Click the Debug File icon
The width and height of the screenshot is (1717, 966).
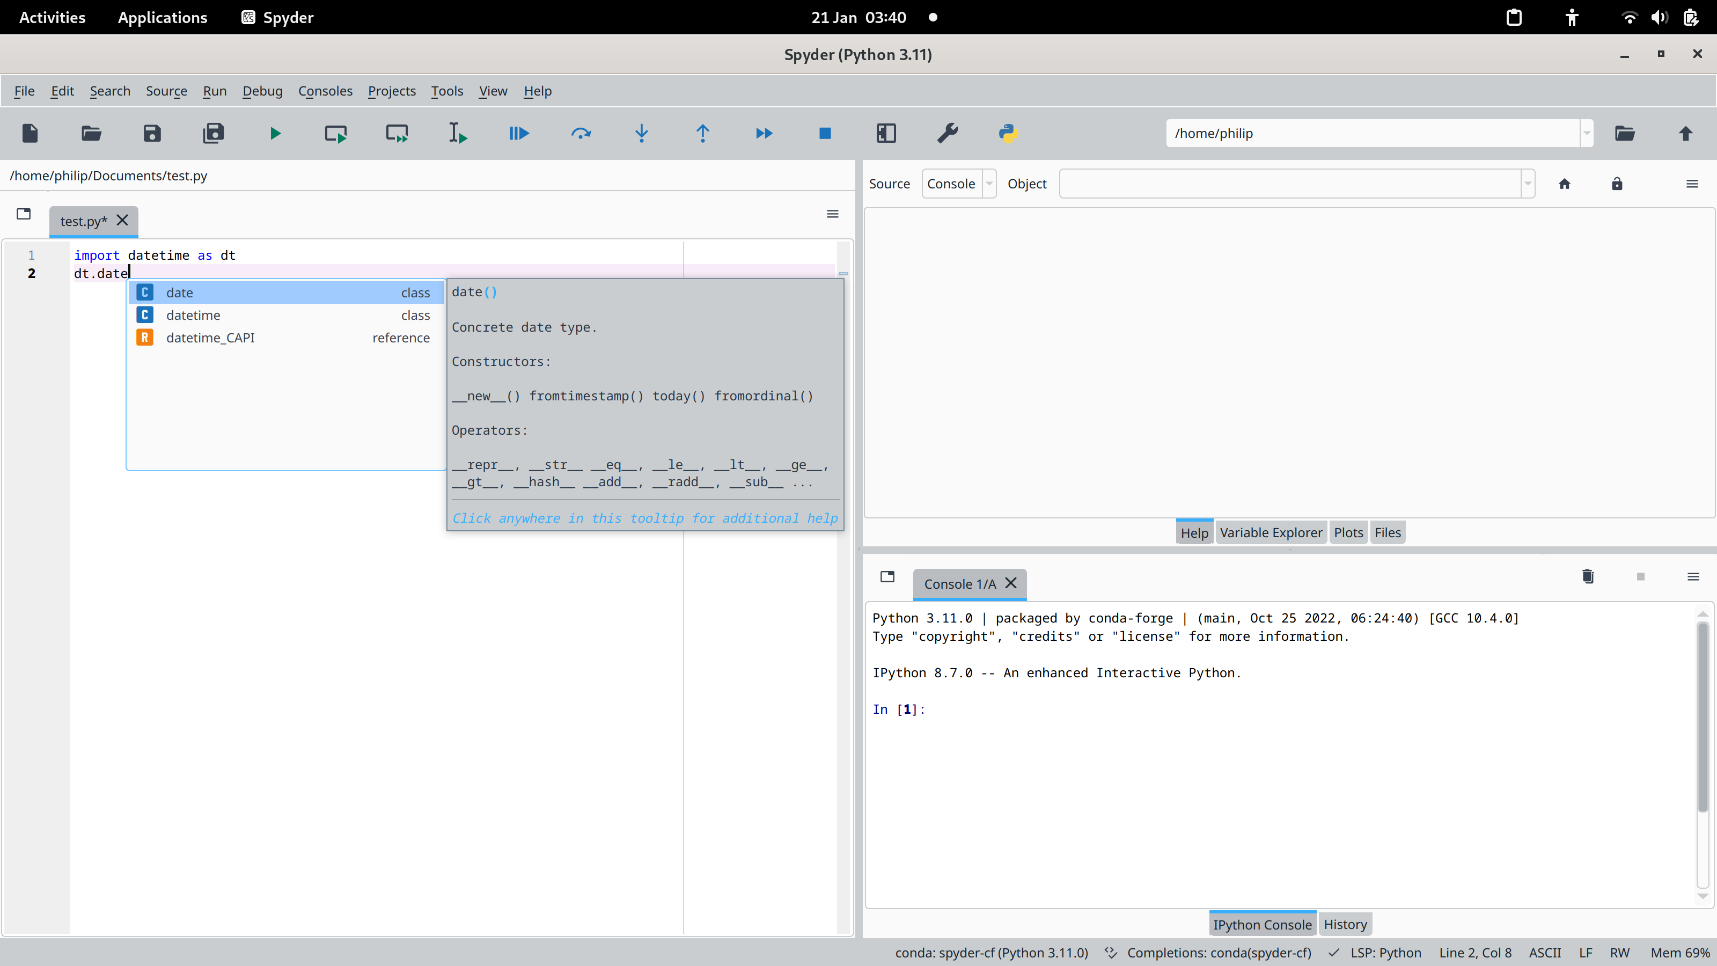coord(519,132)
